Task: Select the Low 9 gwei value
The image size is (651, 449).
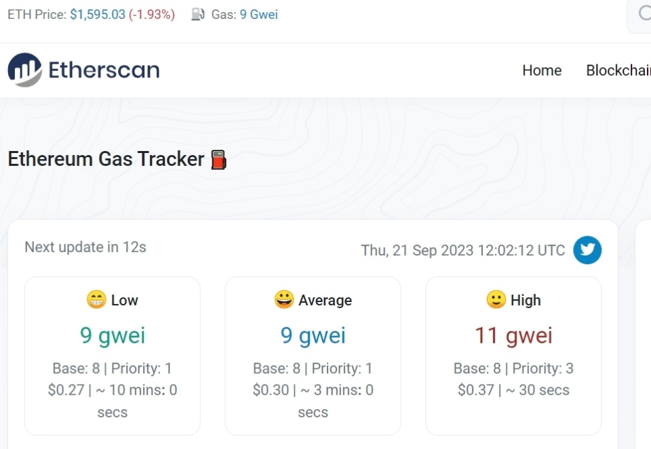Action: 113,335
